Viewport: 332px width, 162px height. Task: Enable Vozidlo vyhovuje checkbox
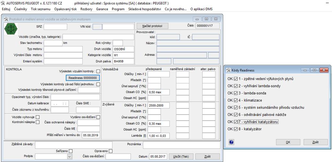pos(38,117)
